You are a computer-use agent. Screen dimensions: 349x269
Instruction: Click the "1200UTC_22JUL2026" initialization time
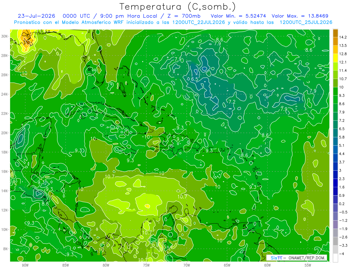[x=198, y=22]
